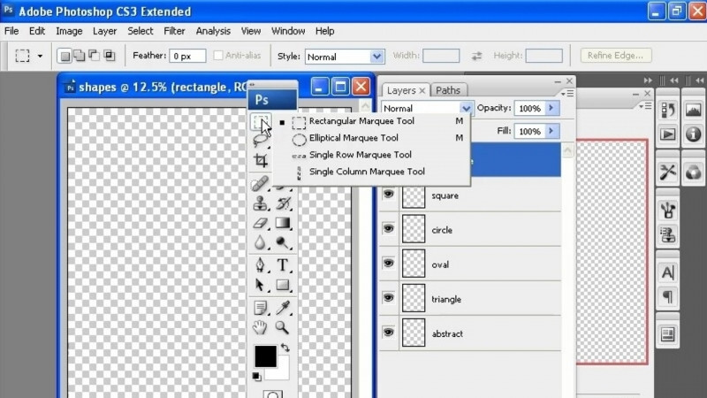This screenshot has width=707, height=398.
Task: Open the Paragraph panel icon
Action: [x=668, y=297]
